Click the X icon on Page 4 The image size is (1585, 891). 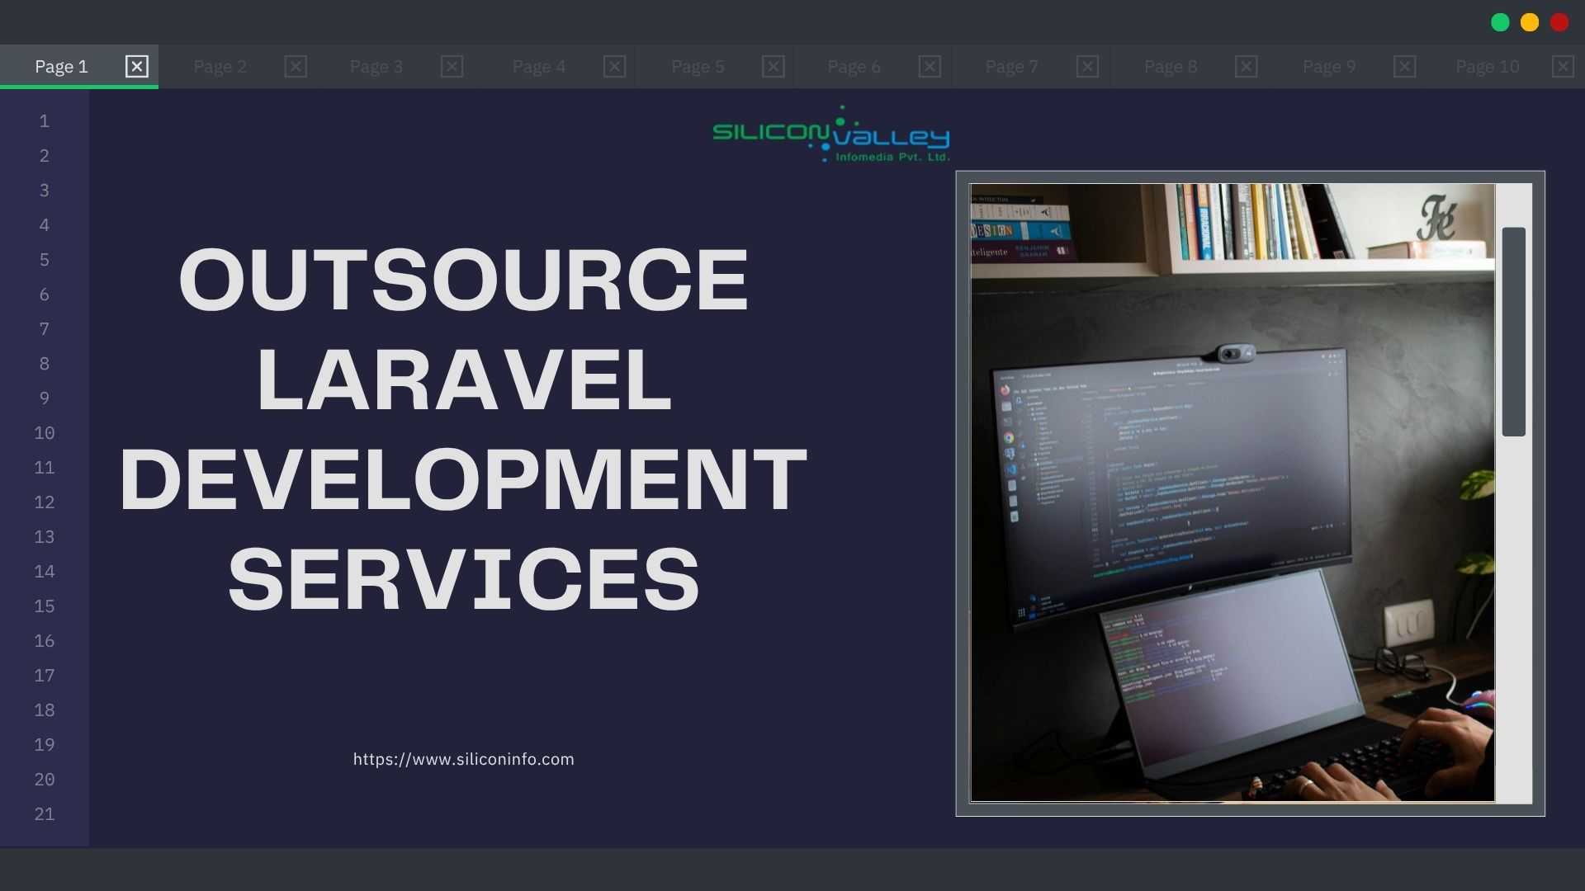tap(614, 66)
